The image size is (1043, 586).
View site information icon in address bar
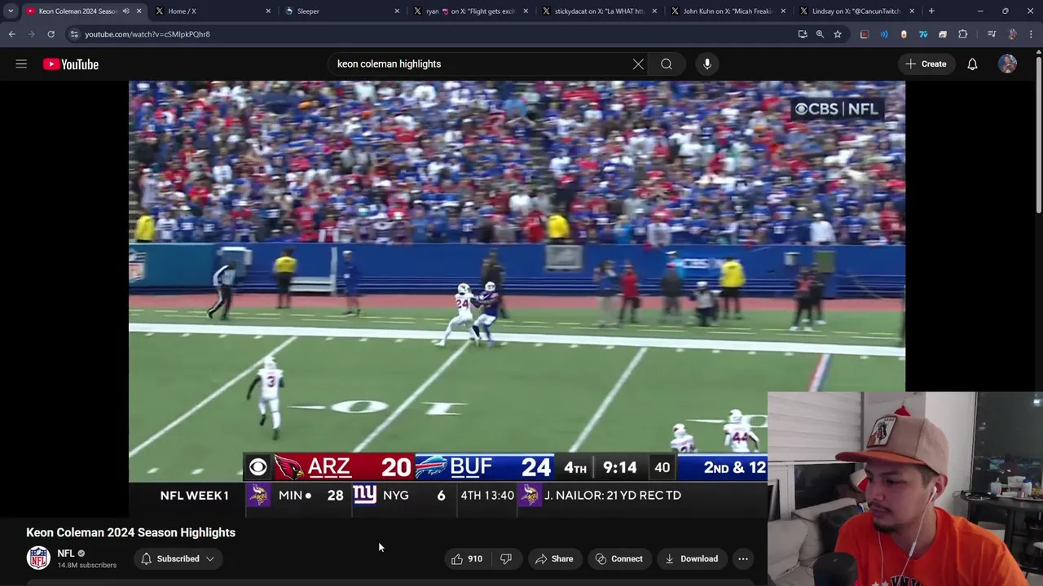[74, 34]
